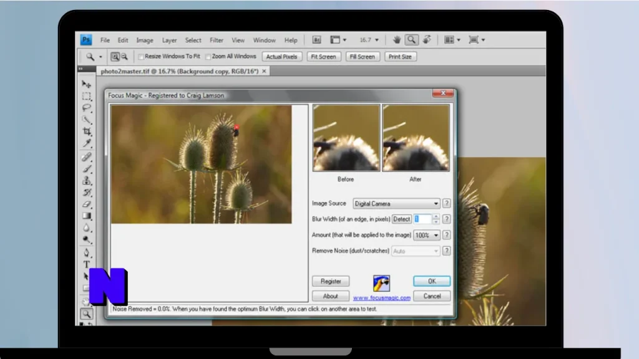Click the Zoom Out mode icon
Viewport: 639px width, 359px height.
(x=124, y=57)
